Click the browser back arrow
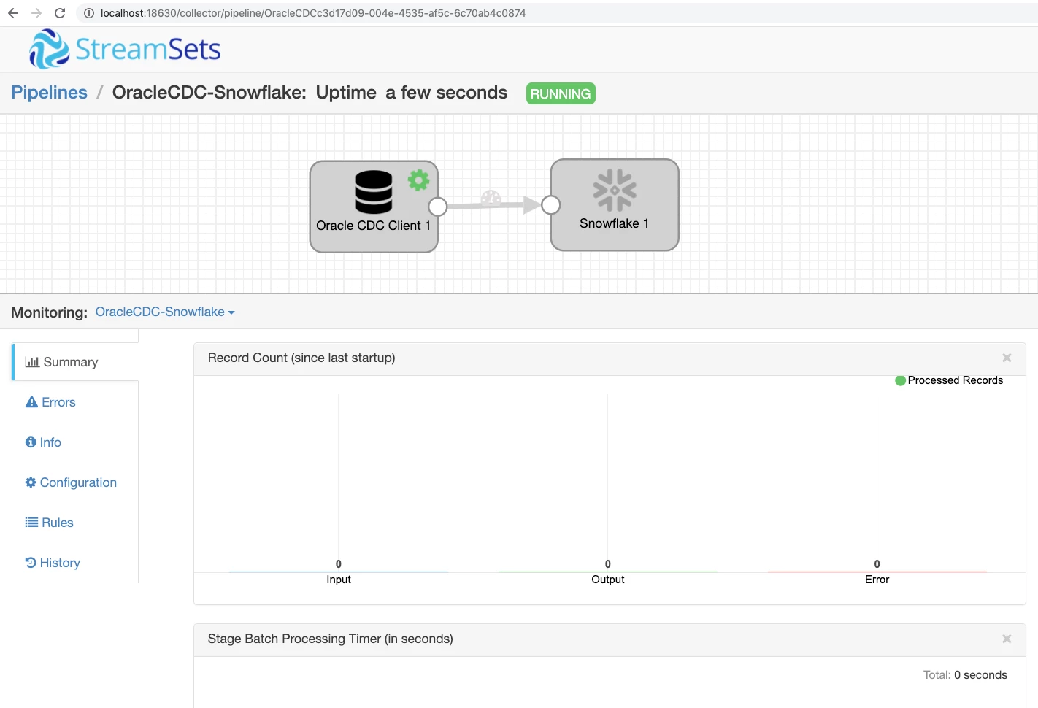1038x708 pixels. pyautogui.click(x=13, y=13)
